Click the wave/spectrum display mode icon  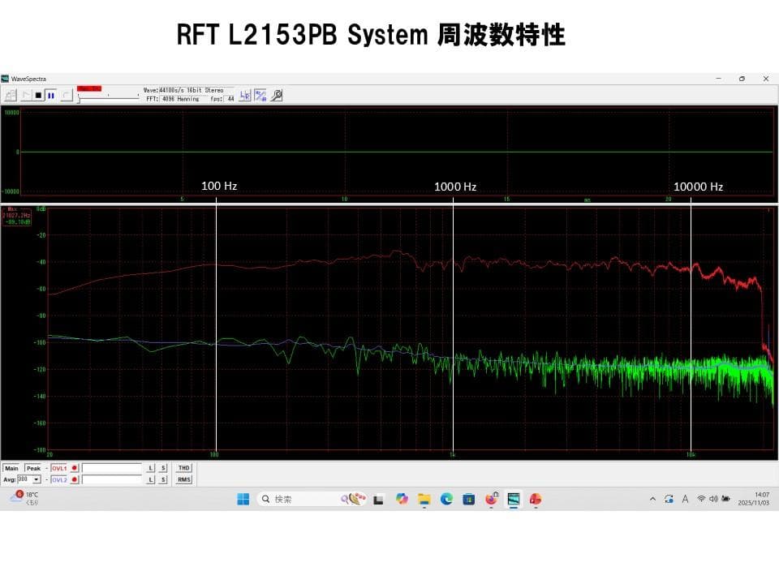coord(260,96)
